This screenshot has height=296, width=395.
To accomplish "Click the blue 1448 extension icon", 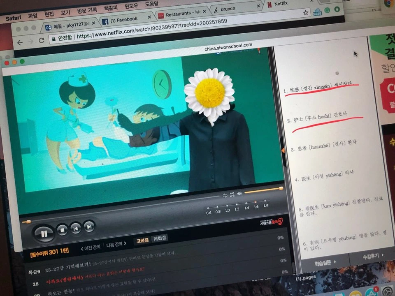I will click(317, 12).
